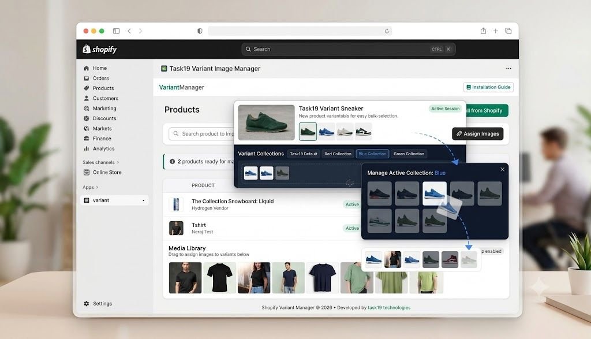Click the from Shopify green button
This screenshot has width=591, height=339.
click(x=487, y=110)
